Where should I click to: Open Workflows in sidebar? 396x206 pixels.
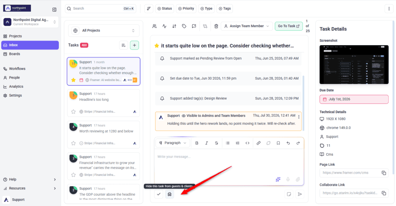30,69
